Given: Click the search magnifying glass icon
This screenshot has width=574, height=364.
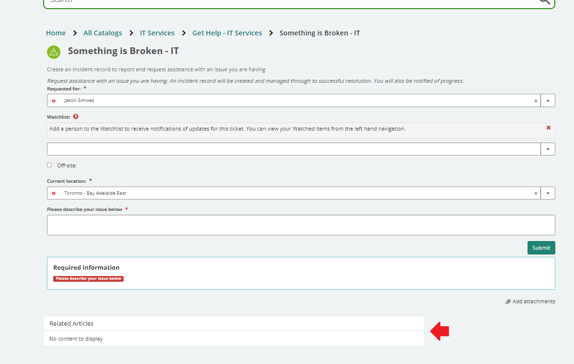Looking at the screenshot, I should click(x=544, y=2).
